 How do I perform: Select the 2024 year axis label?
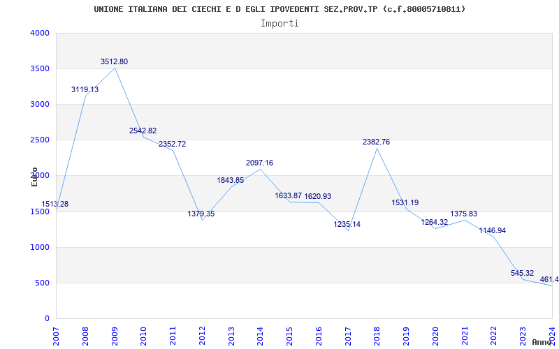[x=552, y=336]
